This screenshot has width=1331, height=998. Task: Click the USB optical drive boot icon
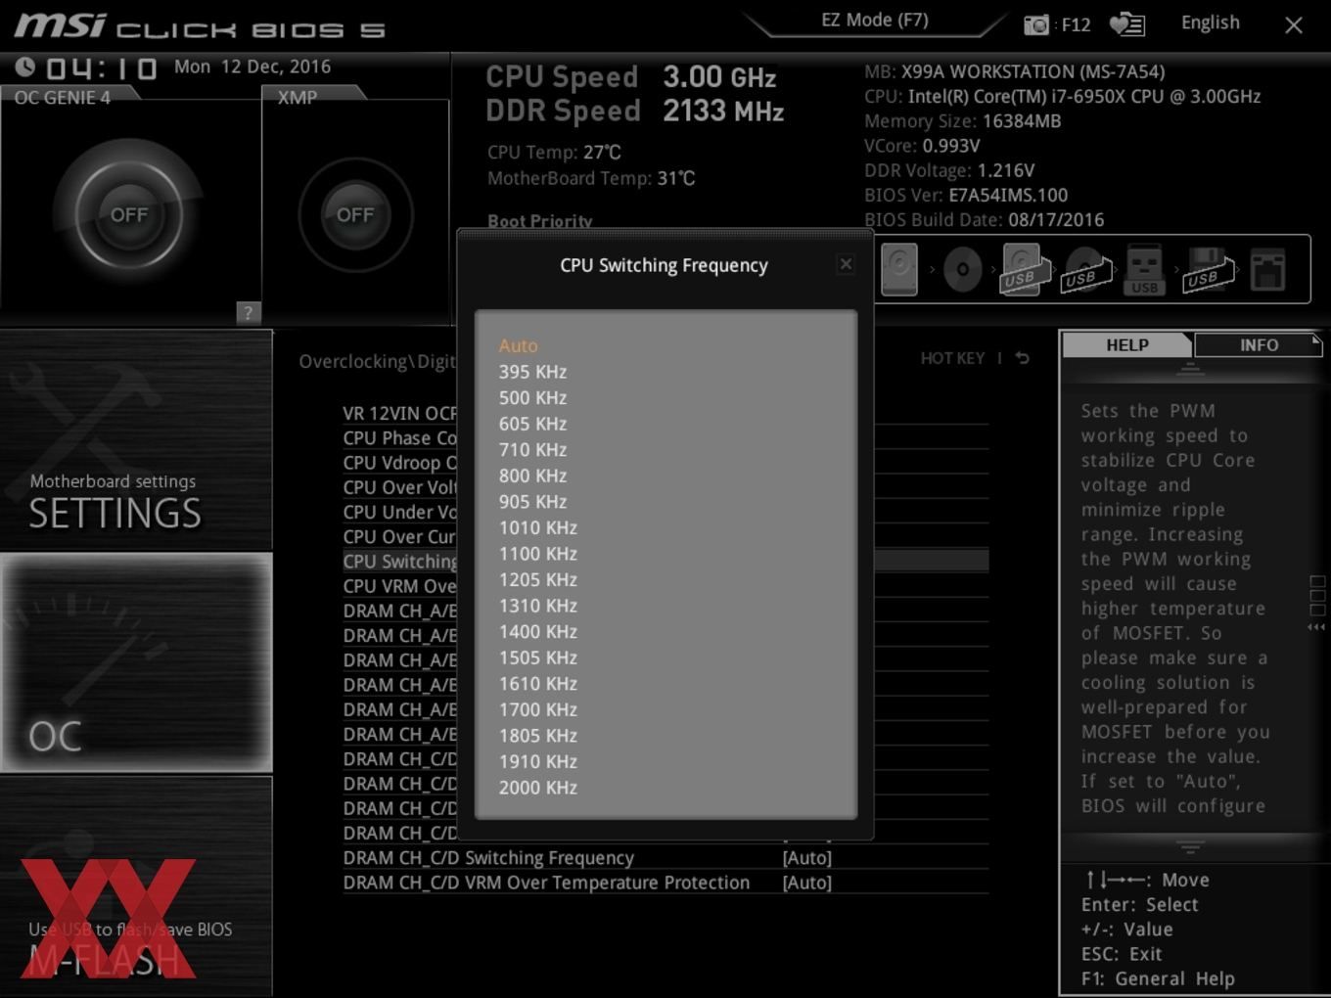[x=1085, y=270]
